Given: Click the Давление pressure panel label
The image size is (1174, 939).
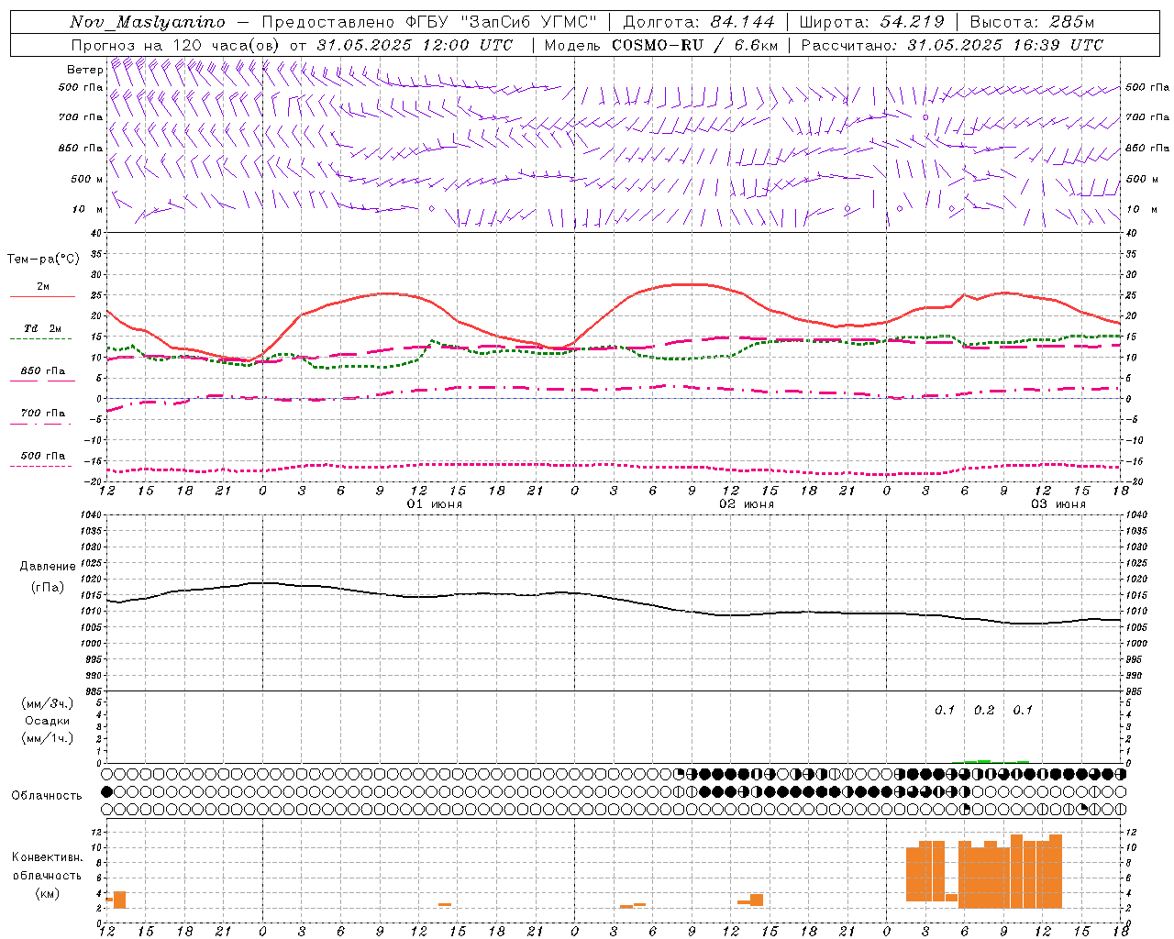Looking at the screenshot, I should point(48,567).
